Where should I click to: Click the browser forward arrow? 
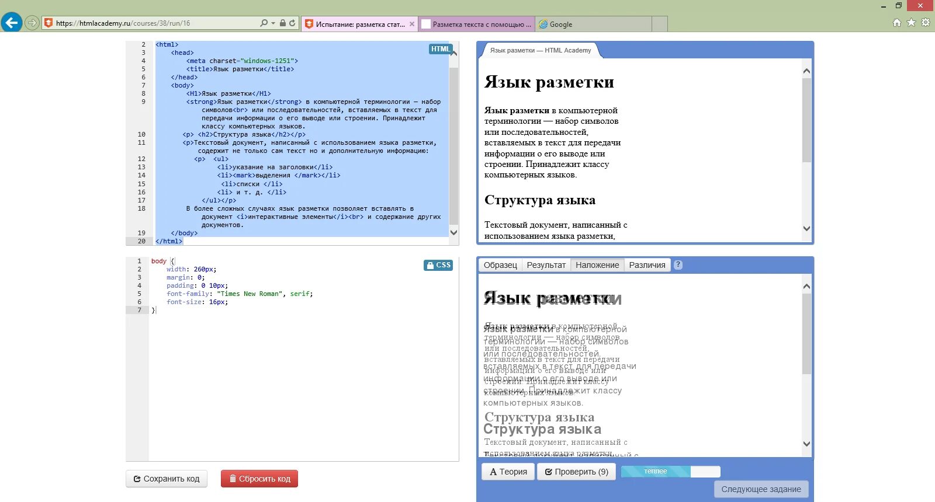coord(32,23)
